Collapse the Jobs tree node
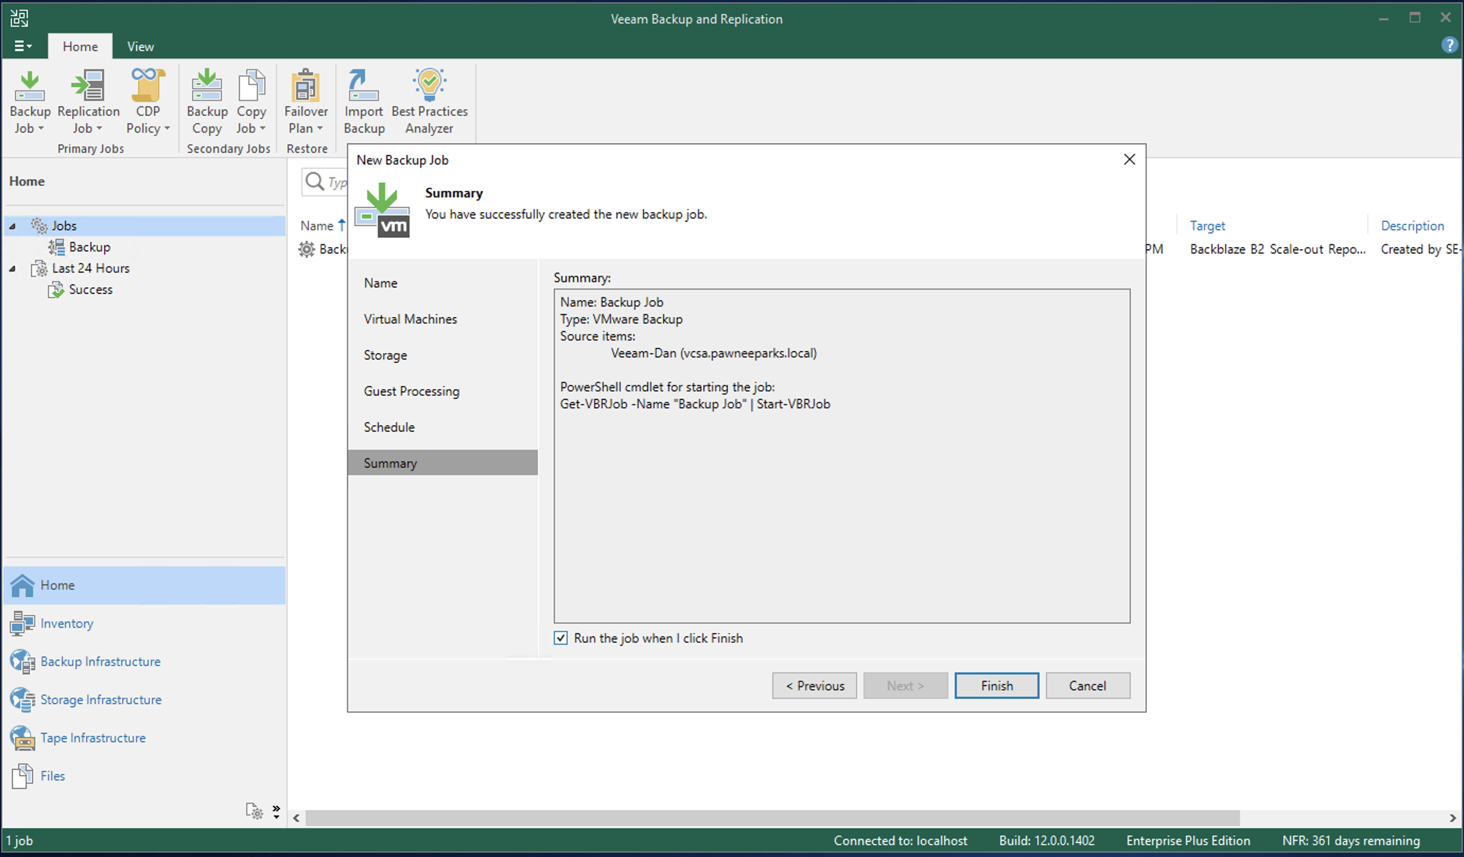This screenshot has height=857, width=1464. tap(12, 226)
